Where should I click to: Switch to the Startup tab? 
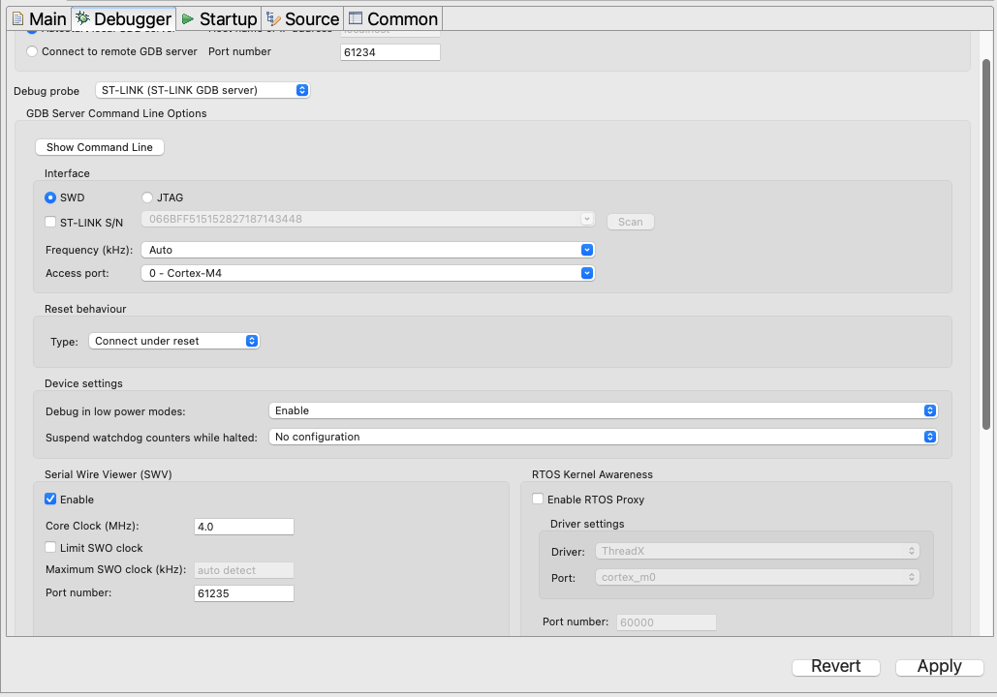218,17
